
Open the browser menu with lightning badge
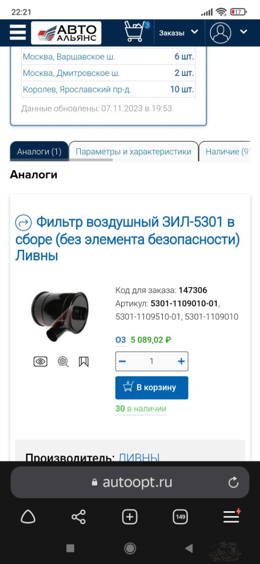(232, 516)
